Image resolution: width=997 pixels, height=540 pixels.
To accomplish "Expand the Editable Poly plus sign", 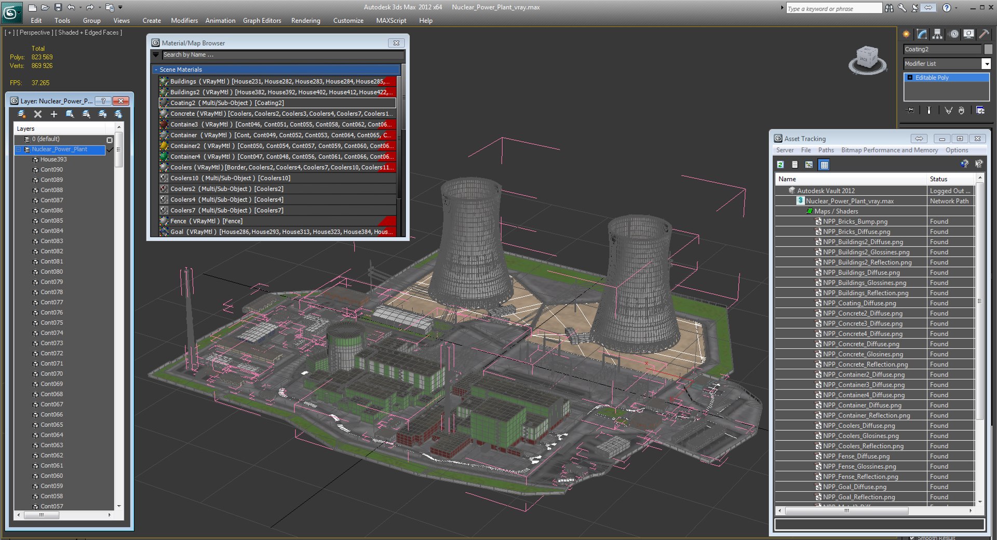I will pyautogui.click(x=910, y=77).
